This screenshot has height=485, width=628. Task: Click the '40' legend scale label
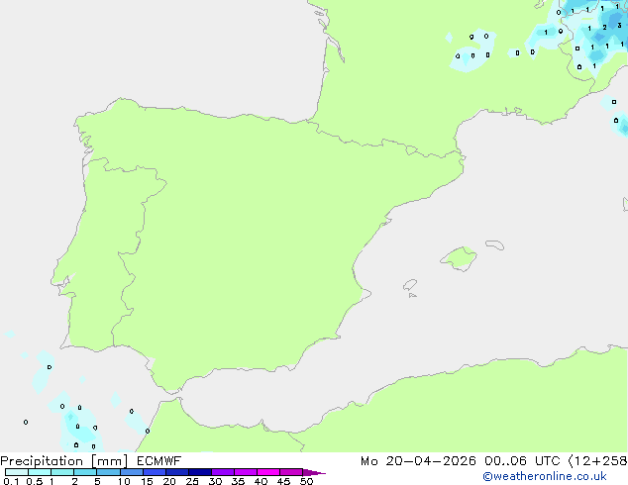pyautogui.click(x=261, y=481)
